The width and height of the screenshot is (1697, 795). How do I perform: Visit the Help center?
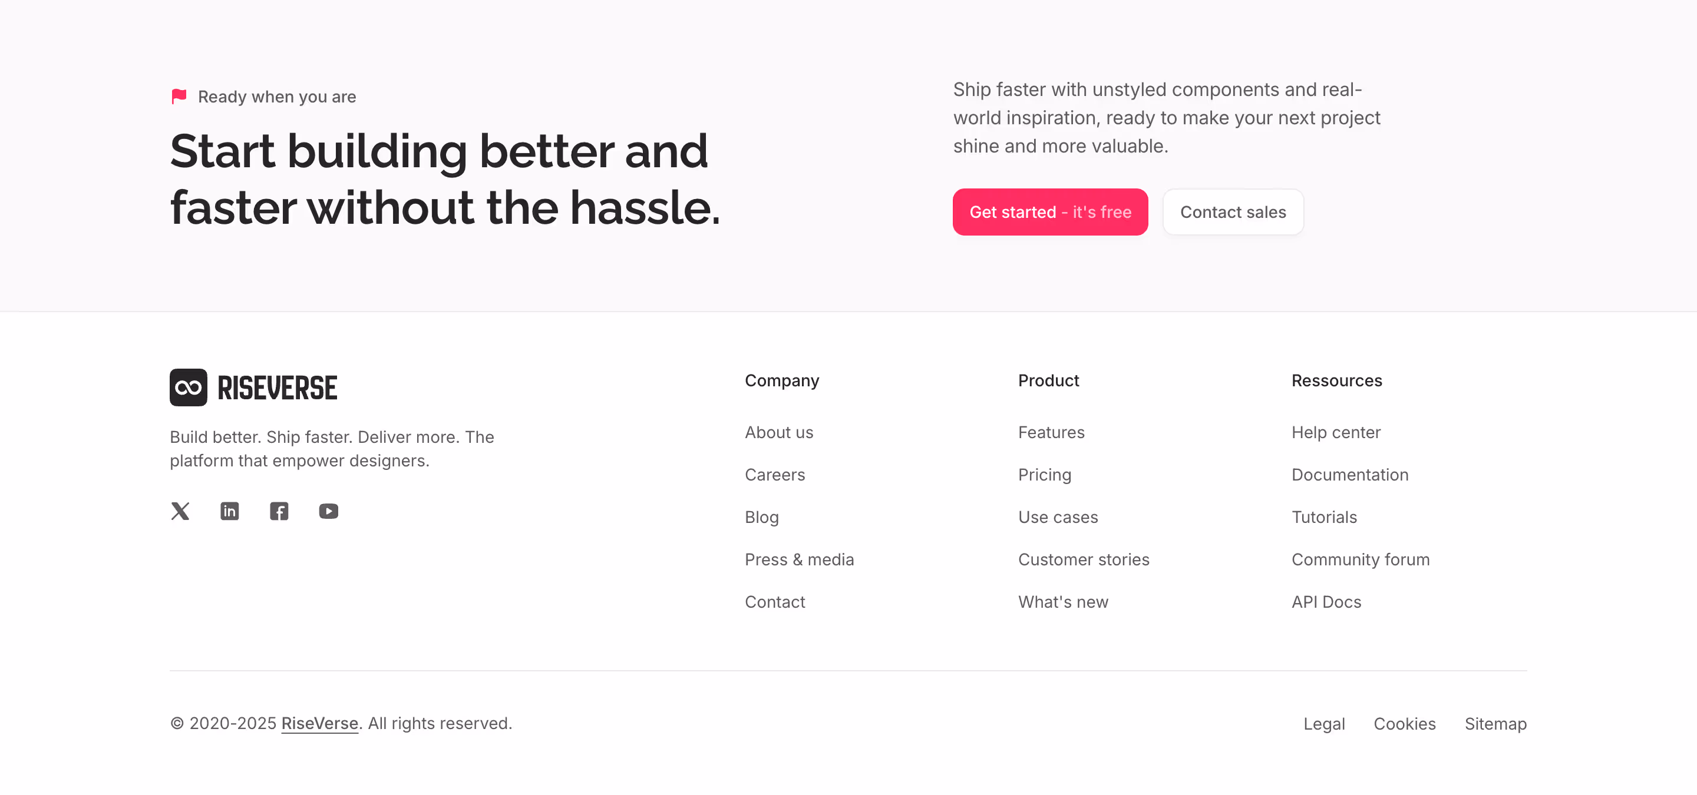(x=1336, y=432)
